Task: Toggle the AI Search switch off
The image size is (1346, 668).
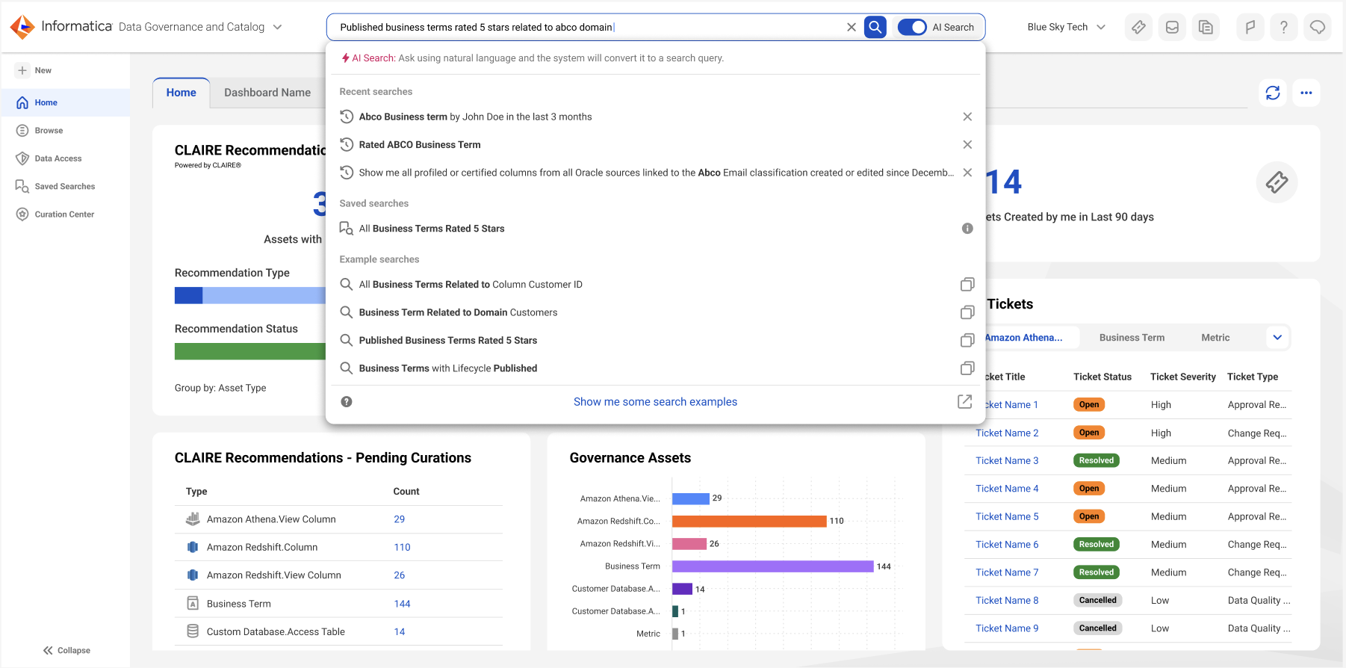Action: [911, 27]
